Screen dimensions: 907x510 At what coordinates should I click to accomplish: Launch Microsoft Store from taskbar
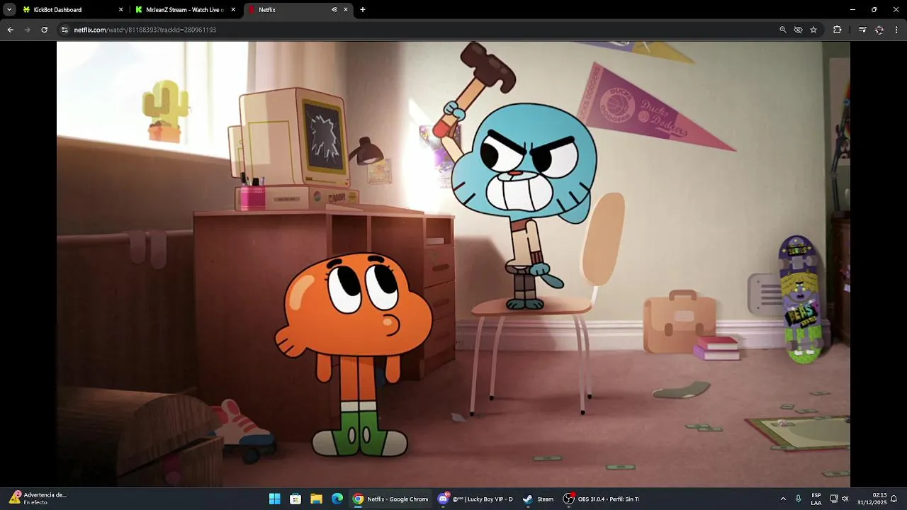(295, 499)
